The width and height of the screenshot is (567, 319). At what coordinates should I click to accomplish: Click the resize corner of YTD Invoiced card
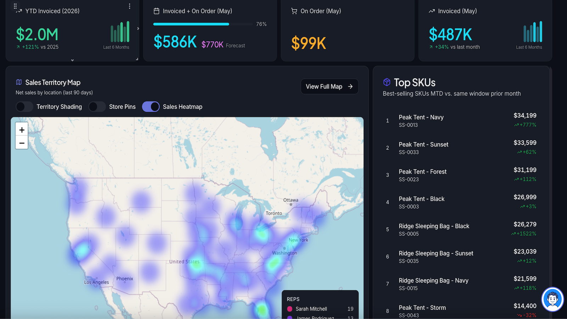pyautogui.click(x=137, y=59)
